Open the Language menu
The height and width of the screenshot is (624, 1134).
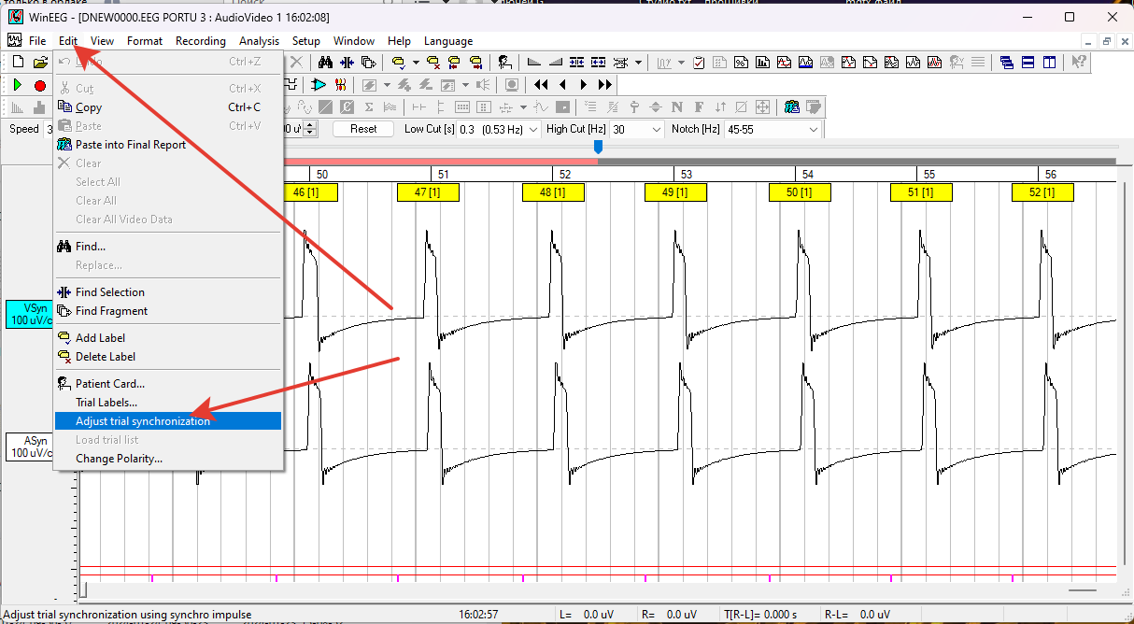click(x=448, y=41)
